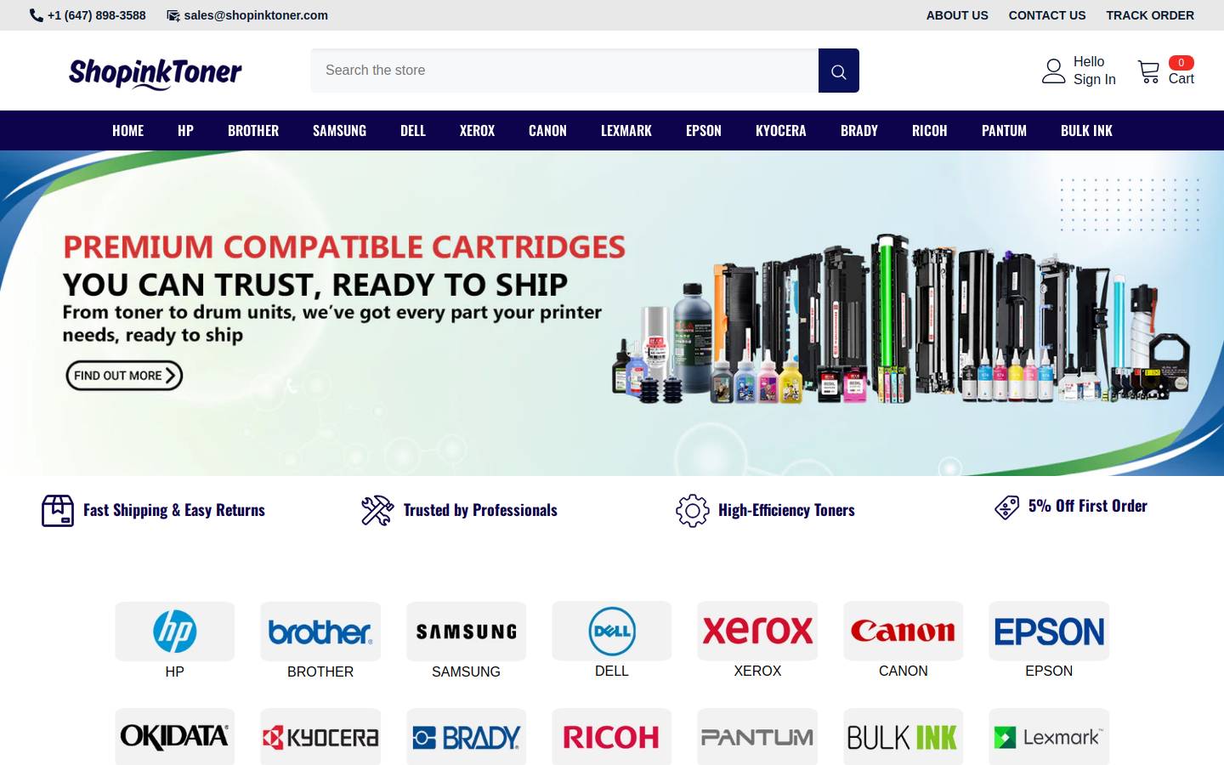
Task: Focus the Search the store field
Action: (x=565, y=71)
